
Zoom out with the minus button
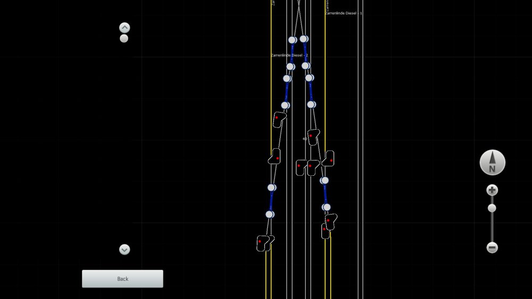(492, 247)
